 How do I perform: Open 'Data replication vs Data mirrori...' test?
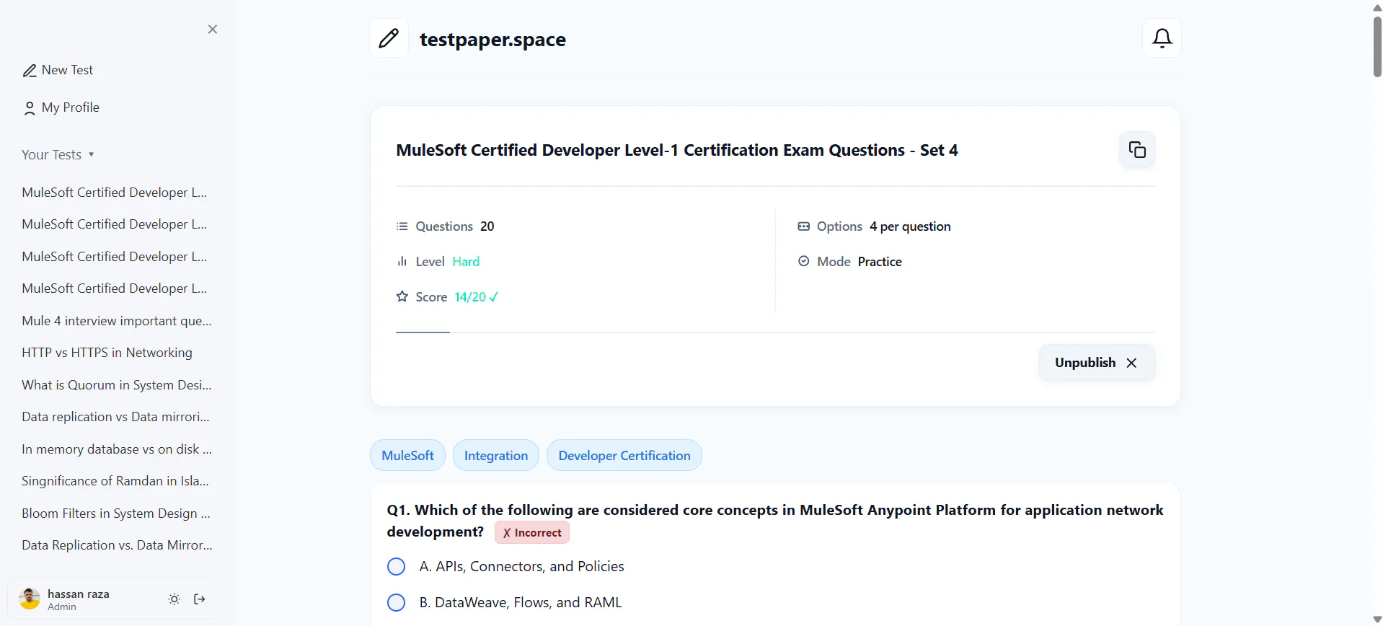116,417
